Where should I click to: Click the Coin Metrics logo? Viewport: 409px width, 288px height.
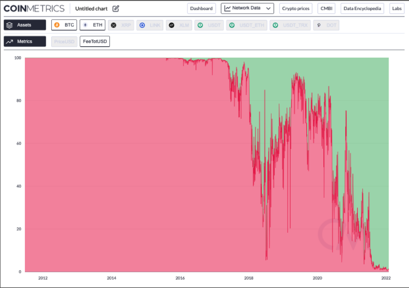coord(34,8)
